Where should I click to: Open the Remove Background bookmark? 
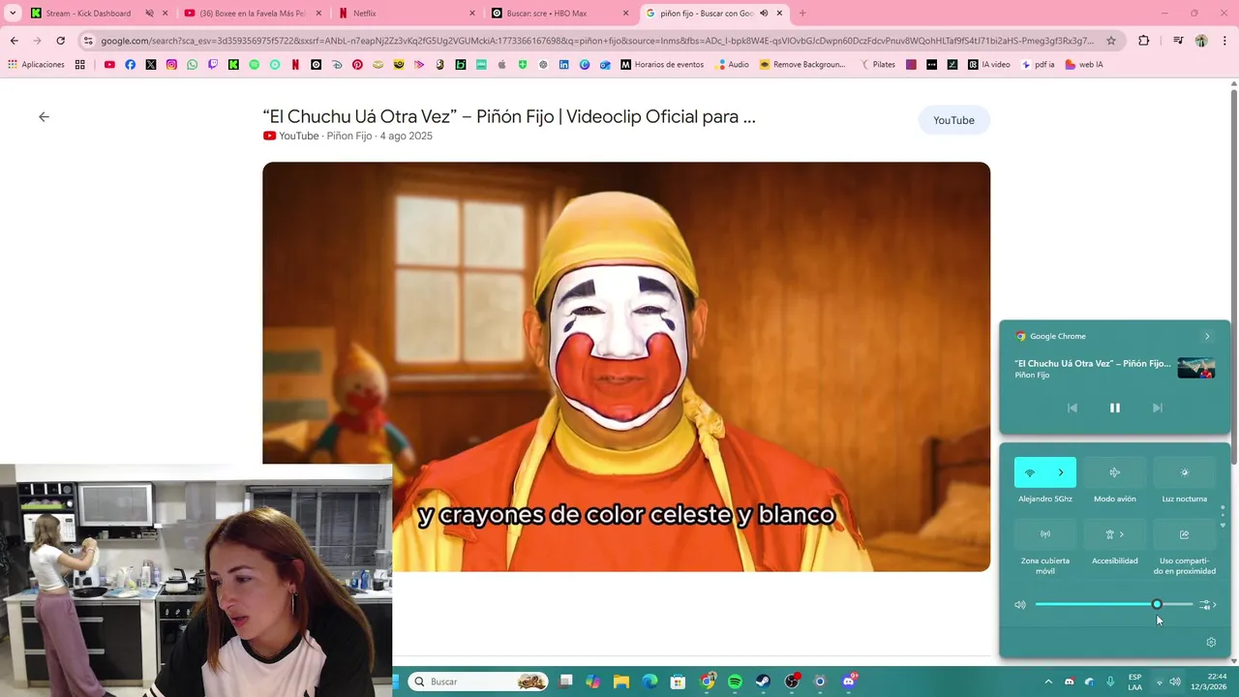click(802, 65)
